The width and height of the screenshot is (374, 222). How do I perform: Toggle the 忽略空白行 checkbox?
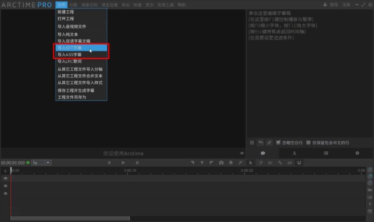[278, 142]
